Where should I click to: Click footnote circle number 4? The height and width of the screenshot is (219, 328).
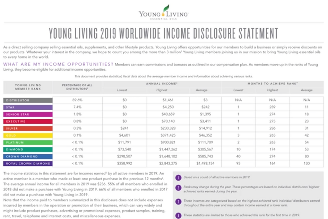pyautogui.click(x=178, y=216)
